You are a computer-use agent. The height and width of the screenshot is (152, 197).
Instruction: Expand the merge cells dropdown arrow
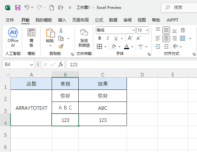[x=190, y=38]
